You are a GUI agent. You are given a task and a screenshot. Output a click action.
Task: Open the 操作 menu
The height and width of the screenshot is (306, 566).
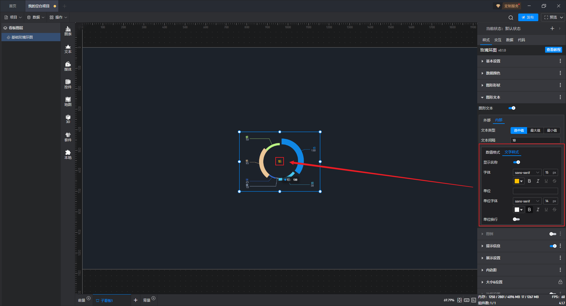coord(58,17)
